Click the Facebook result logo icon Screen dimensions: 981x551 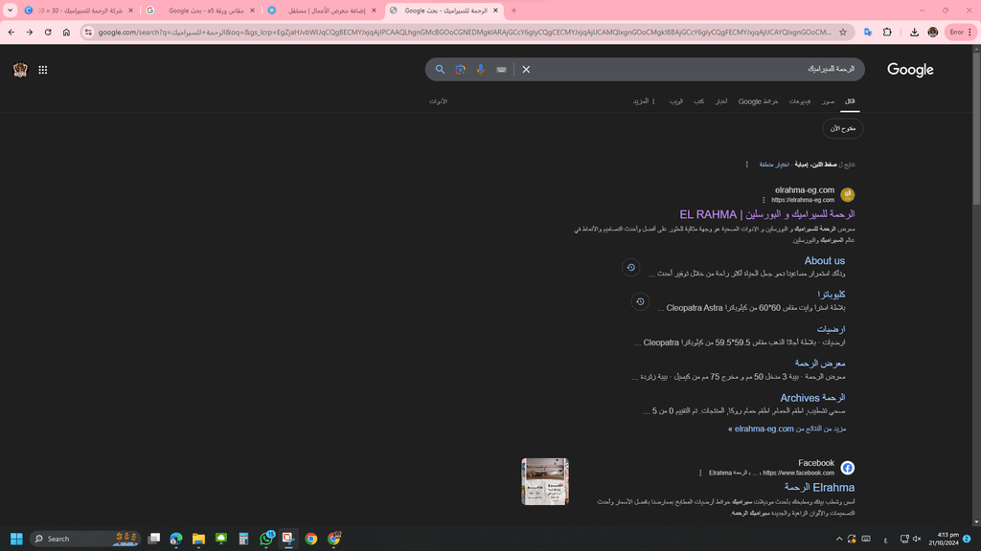point(847,467)
